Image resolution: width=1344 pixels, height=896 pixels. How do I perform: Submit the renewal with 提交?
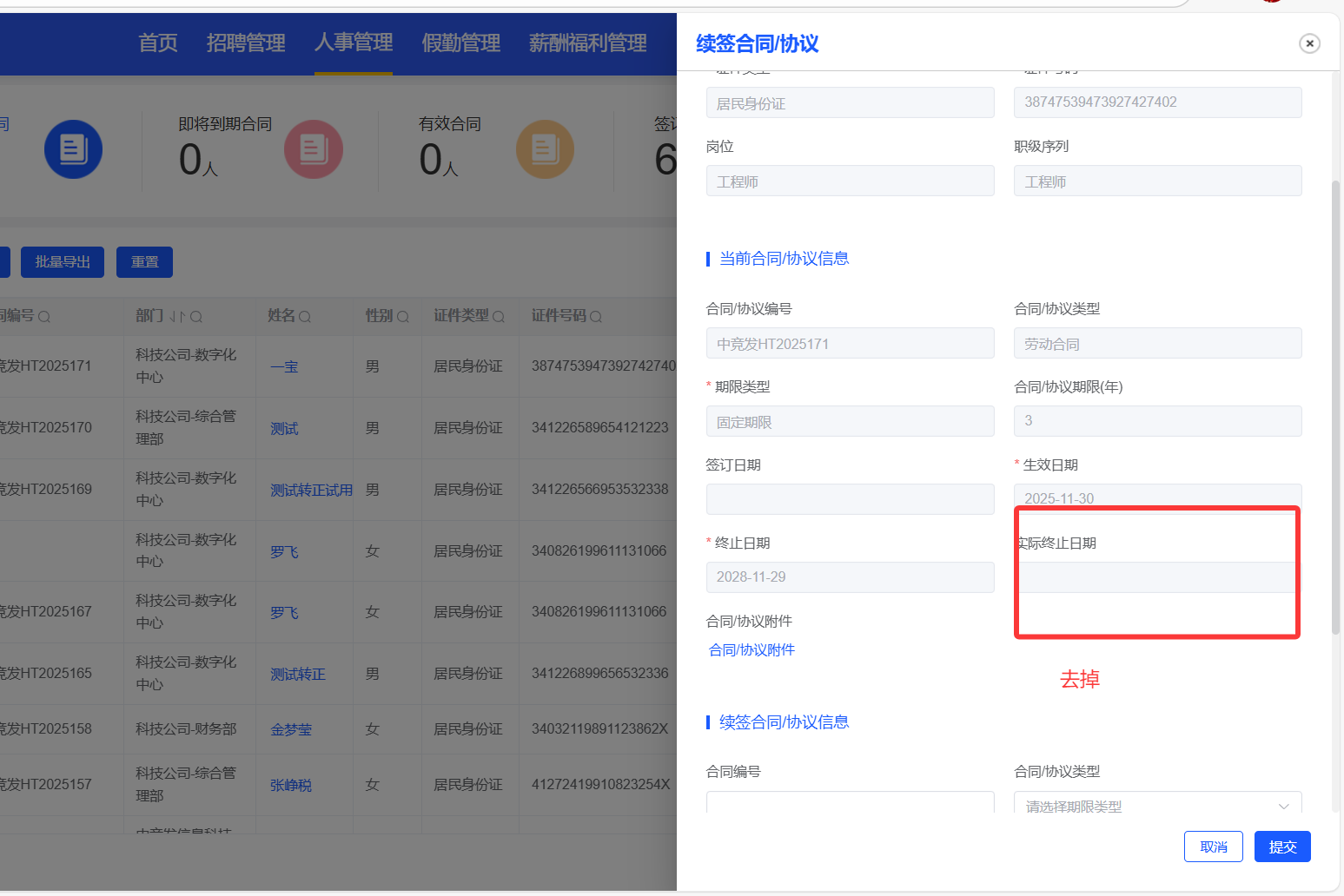tap(1282, 847)
